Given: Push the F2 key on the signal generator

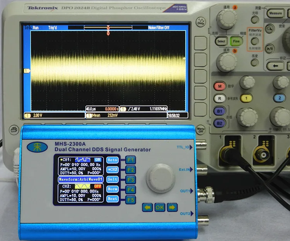Looking at the screenshot, I should [x=131, y=170].
